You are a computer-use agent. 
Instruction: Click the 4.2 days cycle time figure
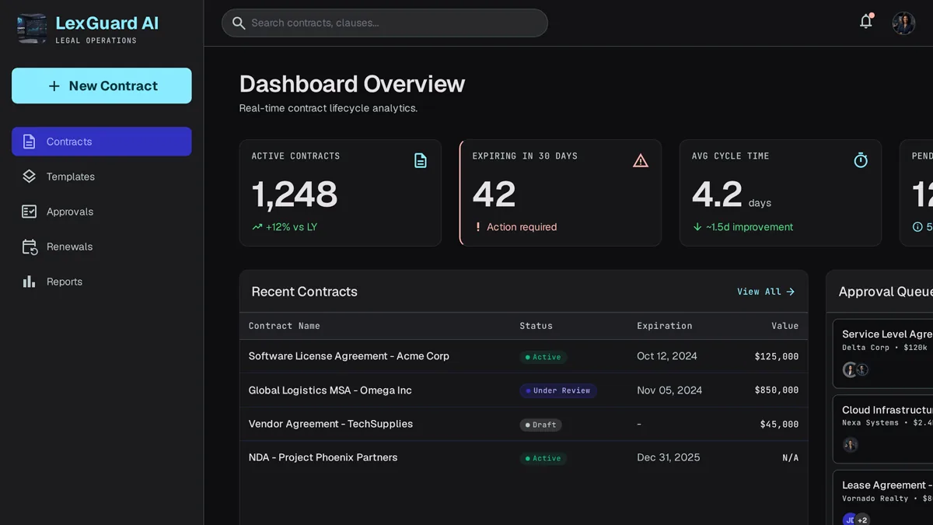(x=732, y=194)
